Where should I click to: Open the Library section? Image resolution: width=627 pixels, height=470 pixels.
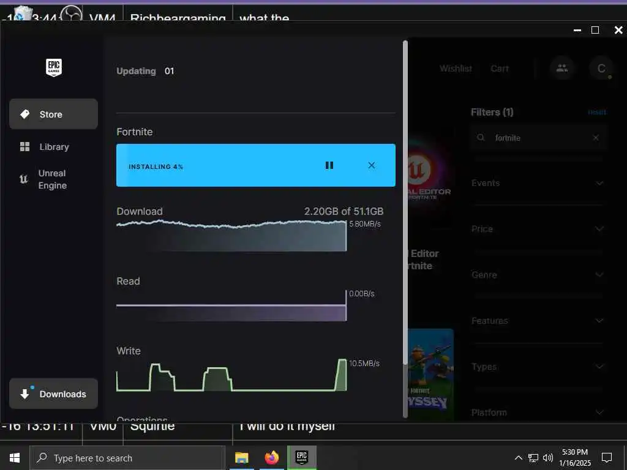pyautogui.click(x=53, y=147)
